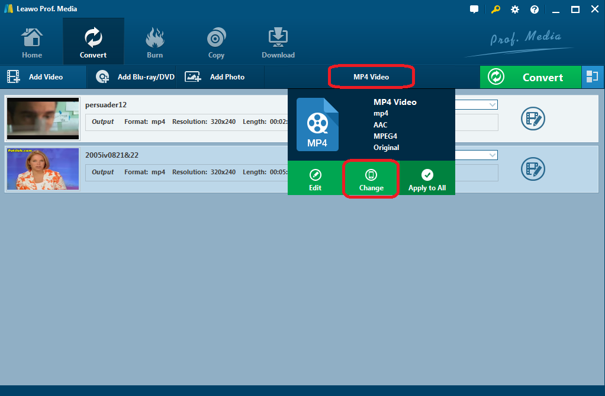Viewport: 605px width, 396px height.
Task: Select the 2005iv0821&22 video thumbnail
Action: [43, 169]
